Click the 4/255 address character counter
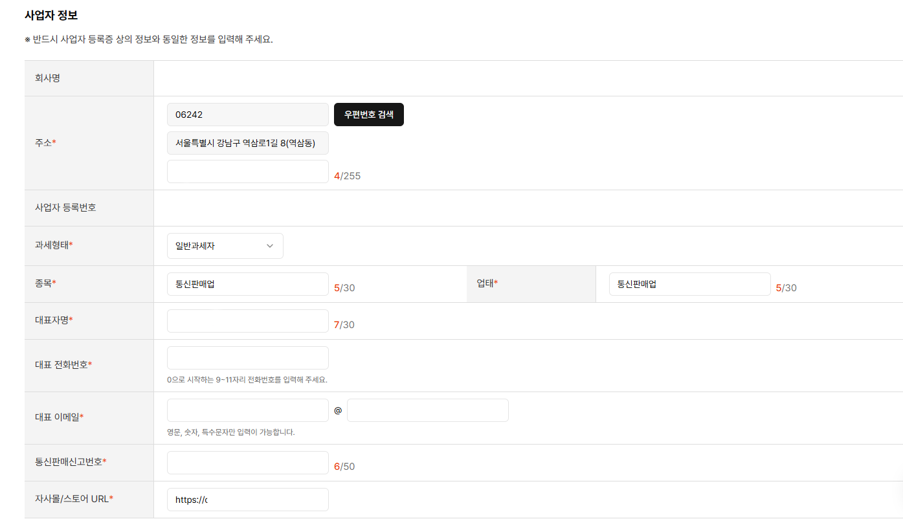903x519 pixels. (x=347, y=176)
